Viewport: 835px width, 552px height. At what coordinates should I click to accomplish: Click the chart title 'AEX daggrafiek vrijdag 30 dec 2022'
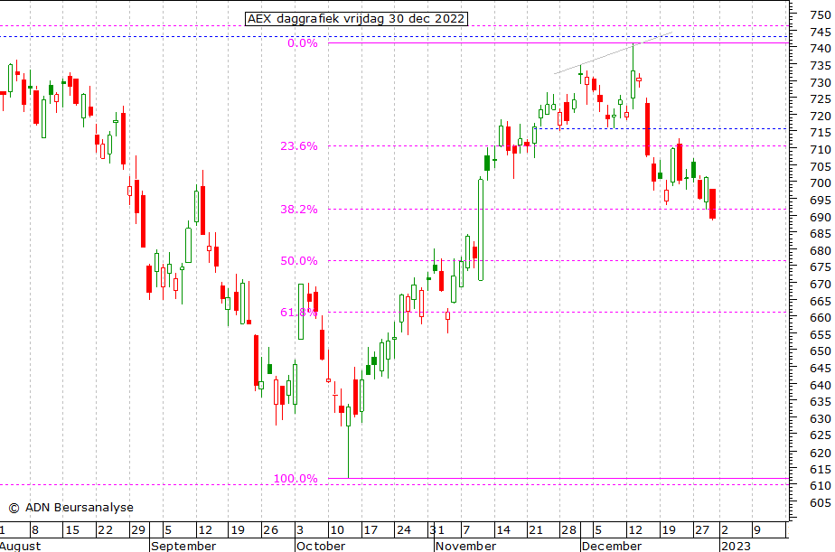tap(356, 19)
